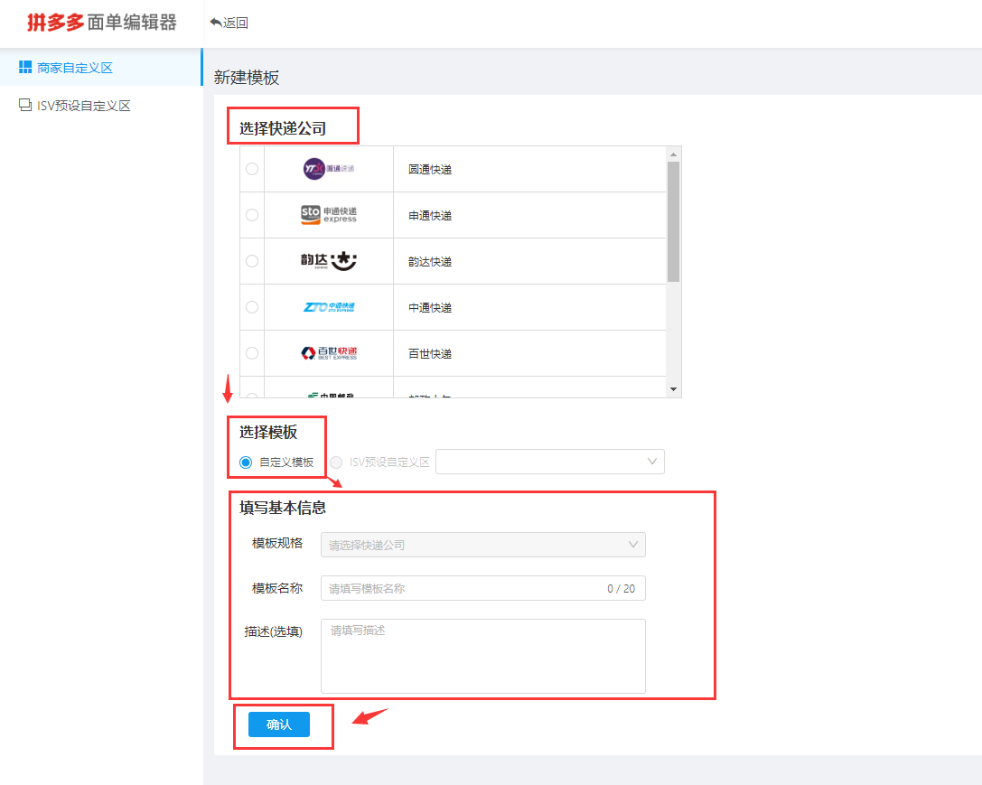Select the 中通快递 radio button

click(252, 307)
